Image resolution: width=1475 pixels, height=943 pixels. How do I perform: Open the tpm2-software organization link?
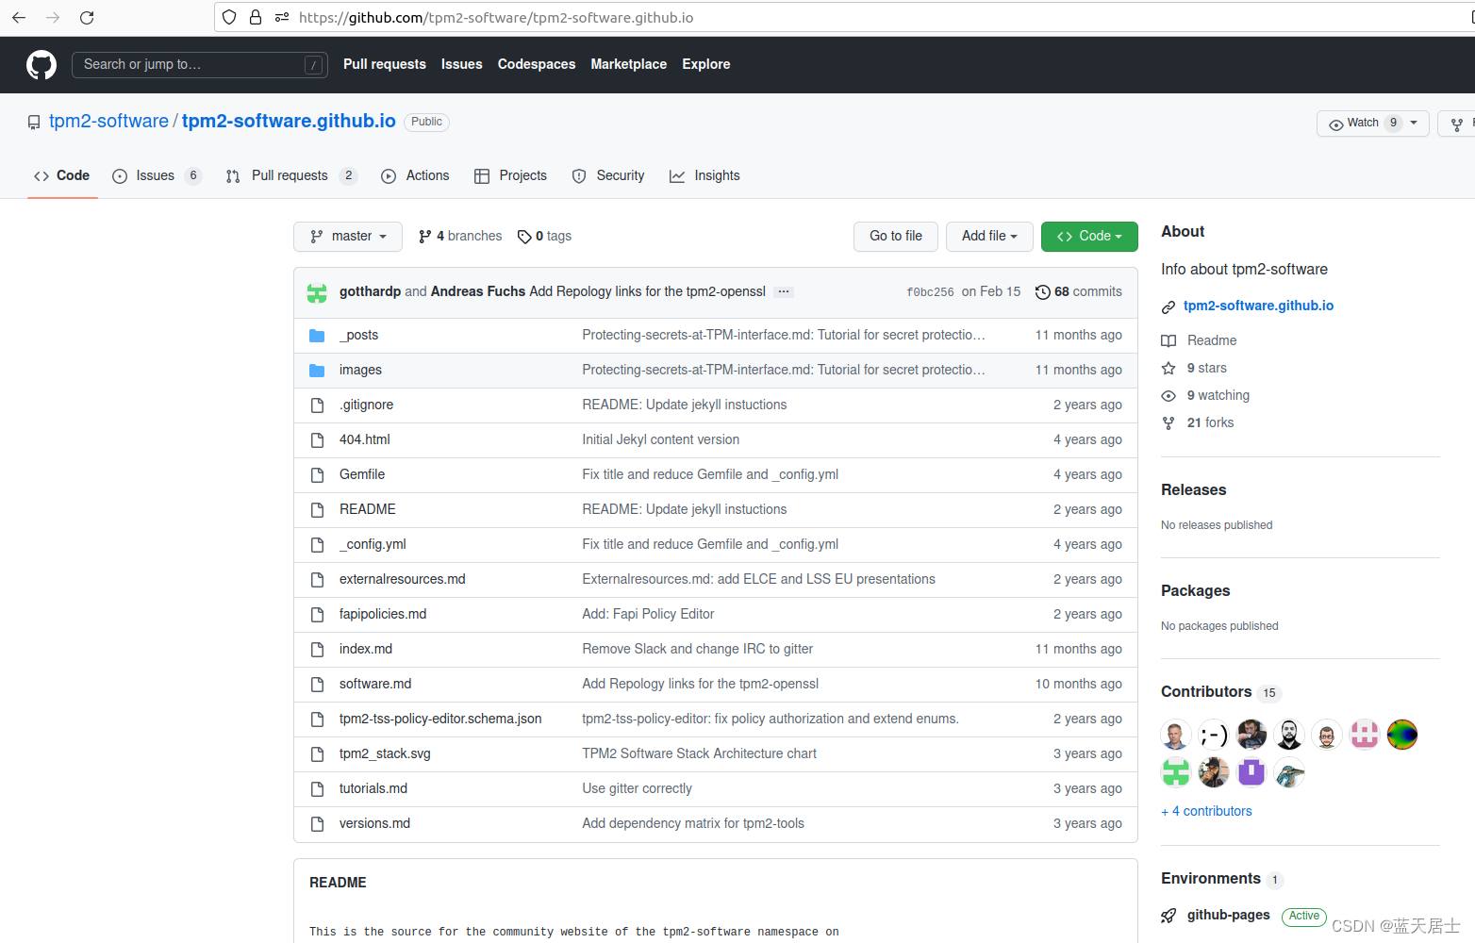108,122
